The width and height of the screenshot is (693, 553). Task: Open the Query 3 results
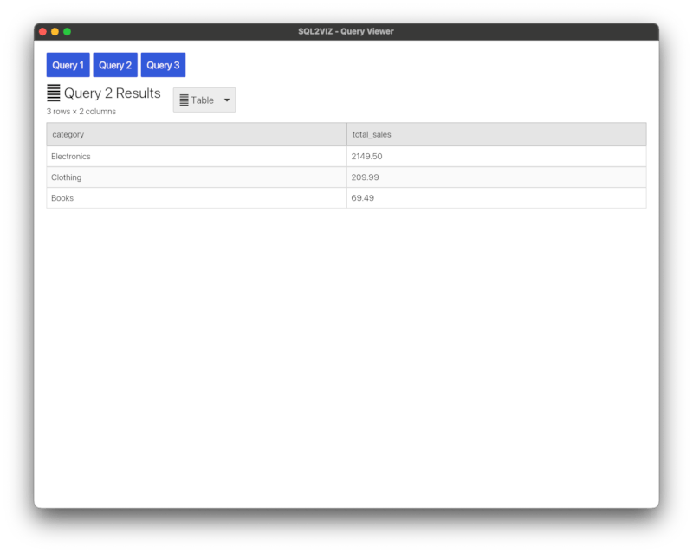pyautogui.click(x=163, y=65)
